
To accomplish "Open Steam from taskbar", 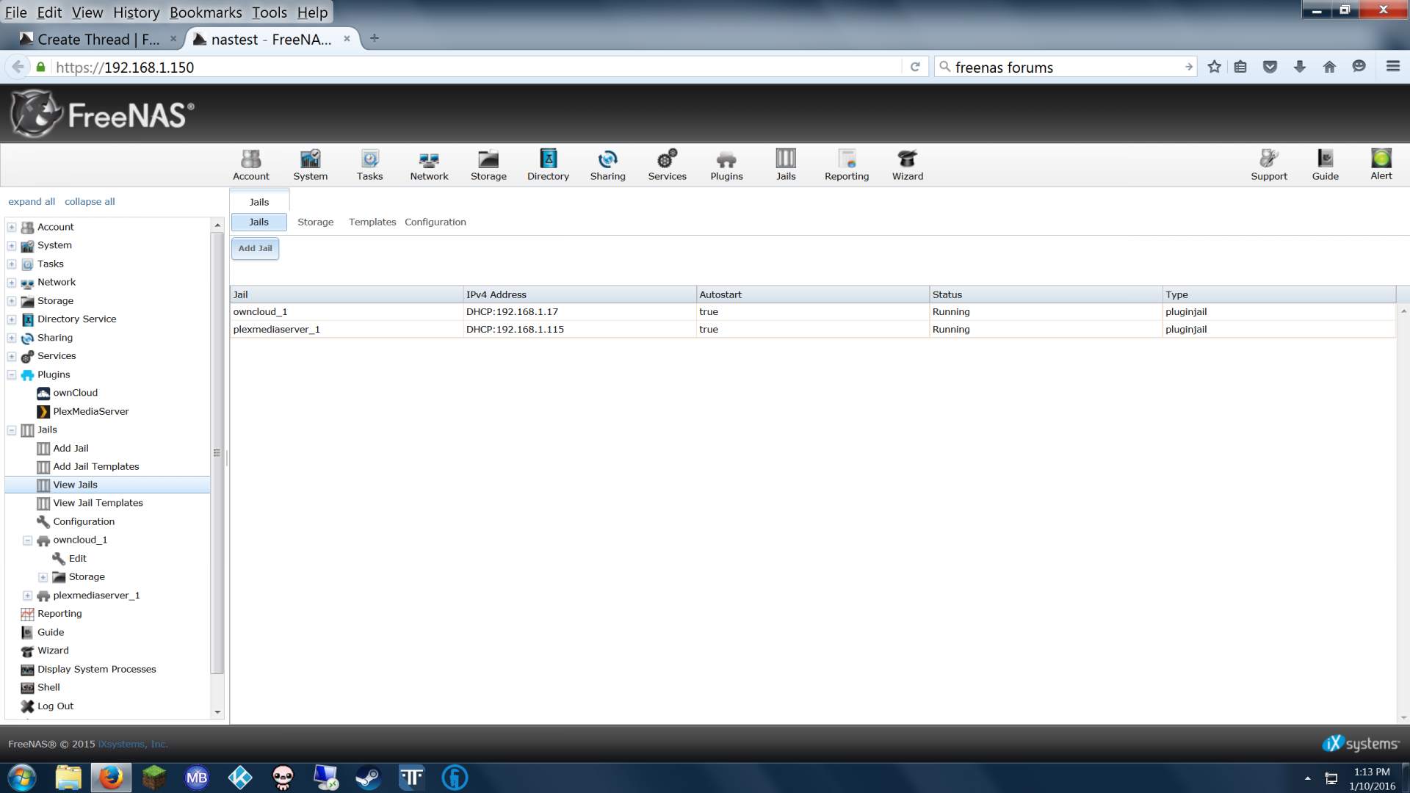I will click(368, 777).
